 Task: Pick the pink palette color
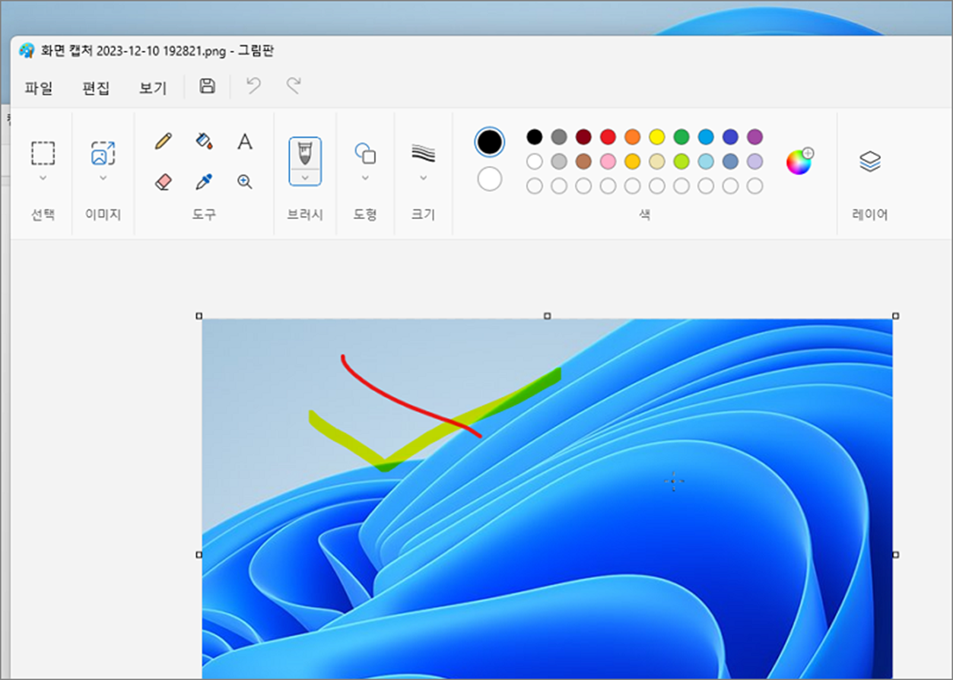(608, 161)
